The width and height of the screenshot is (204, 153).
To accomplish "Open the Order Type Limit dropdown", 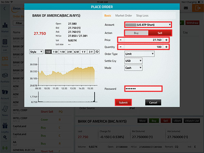I will (139, 54).
